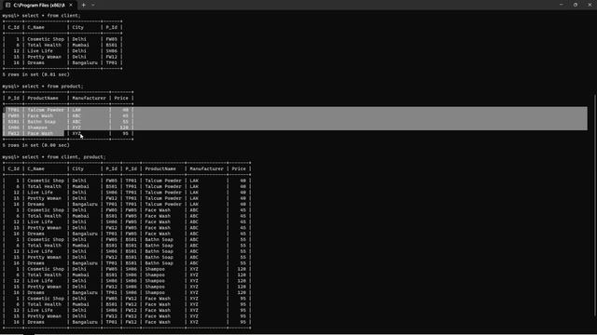The height and width of the screenshot is (335, 597).
Task: Click 'TP01' in first client table
Action: [x=112, y=62]
